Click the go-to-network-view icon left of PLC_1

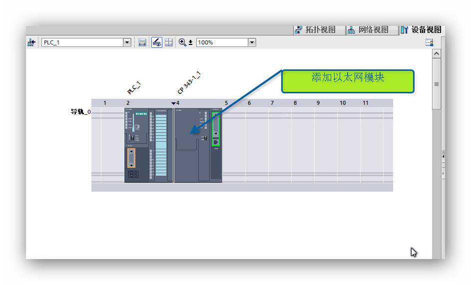click(31, 43)
